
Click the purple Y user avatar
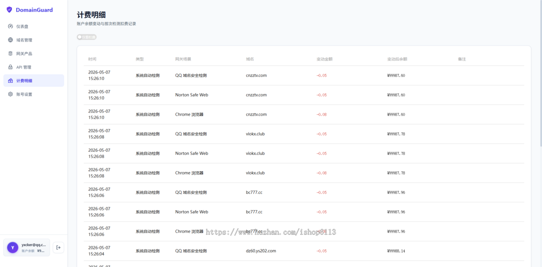pos(13,247)
